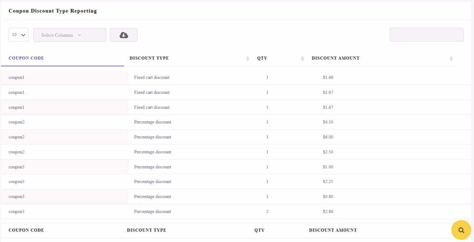Click the cloud download export icon
474x242 pixels.
coord(124,35)
